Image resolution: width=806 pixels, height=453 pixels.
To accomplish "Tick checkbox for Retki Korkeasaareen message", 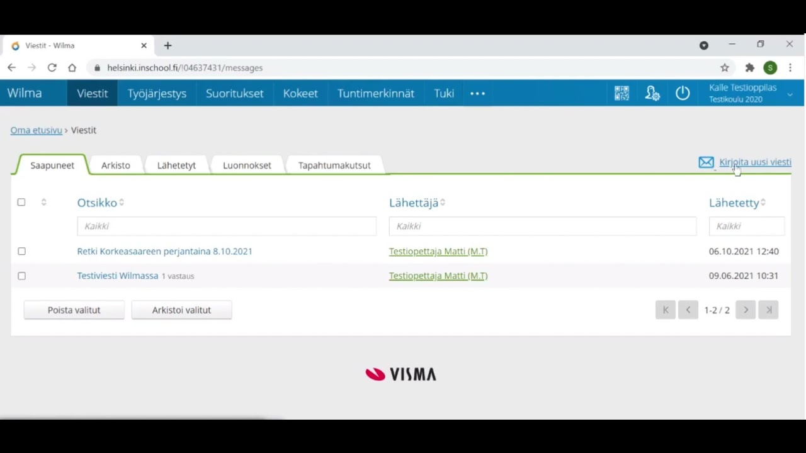I will 21,251.
